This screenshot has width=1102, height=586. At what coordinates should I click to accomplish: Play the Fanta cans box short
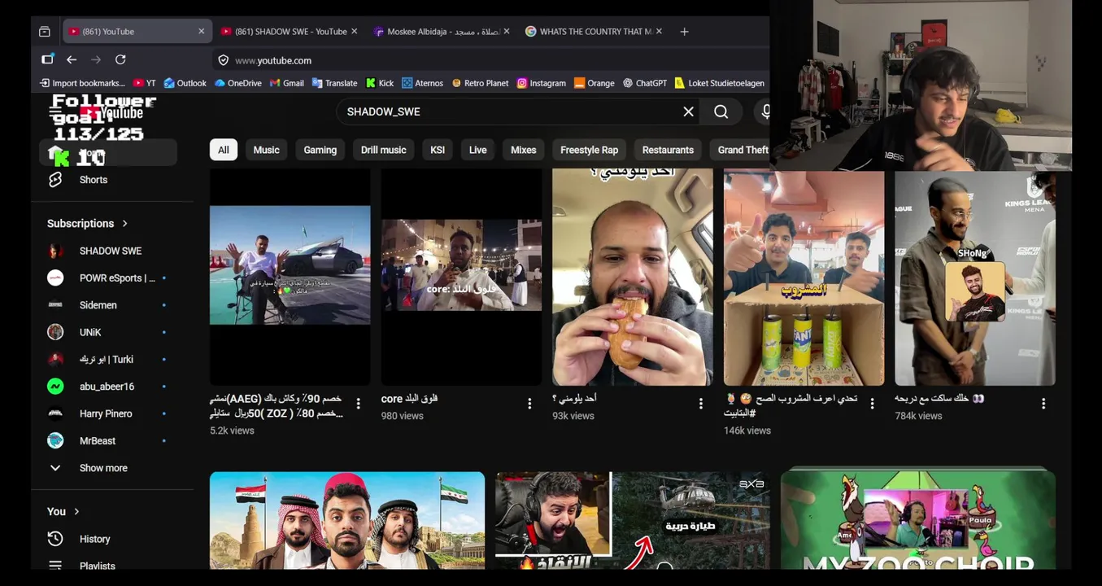pyautogui.click(x=804, y=277)
